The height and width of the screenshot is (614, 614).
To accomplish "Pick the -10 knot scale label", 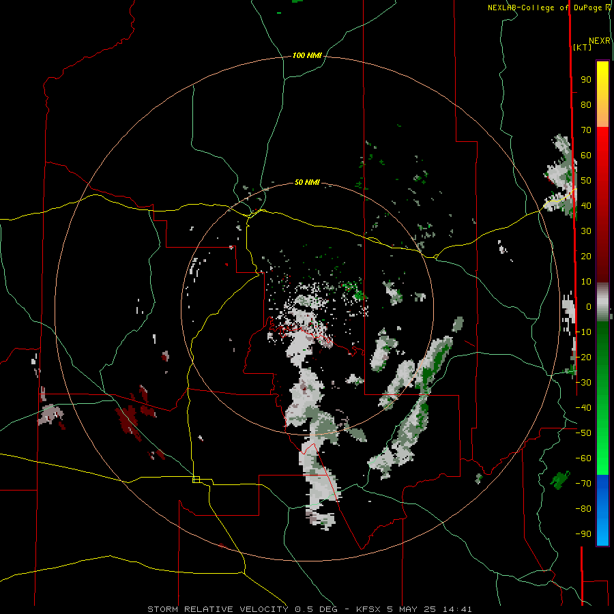I will pyautogui.click(x=583, y=332).
